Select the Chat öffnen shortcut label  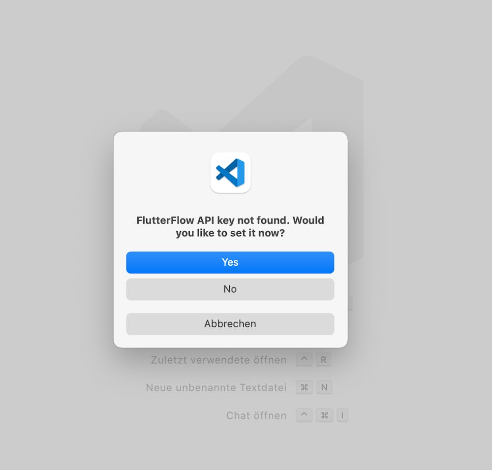(x=256, y=415)
